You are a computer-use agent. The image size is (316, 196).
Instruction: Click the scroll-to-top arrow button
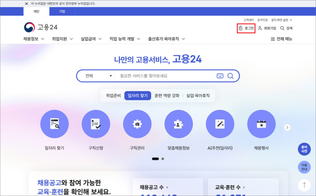click(x=304, y=185)
